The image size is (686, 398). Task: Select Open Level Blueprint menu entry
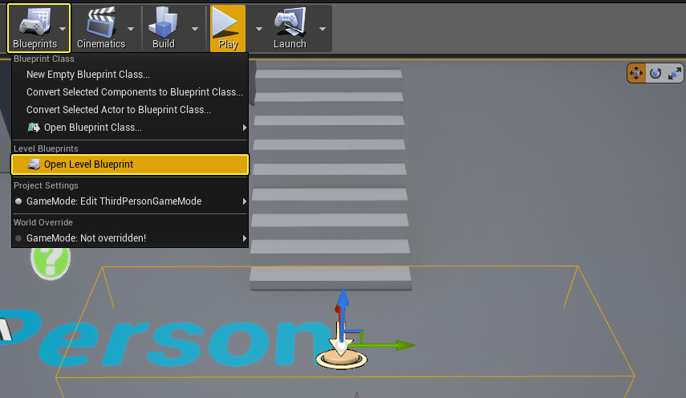[130, 164]
